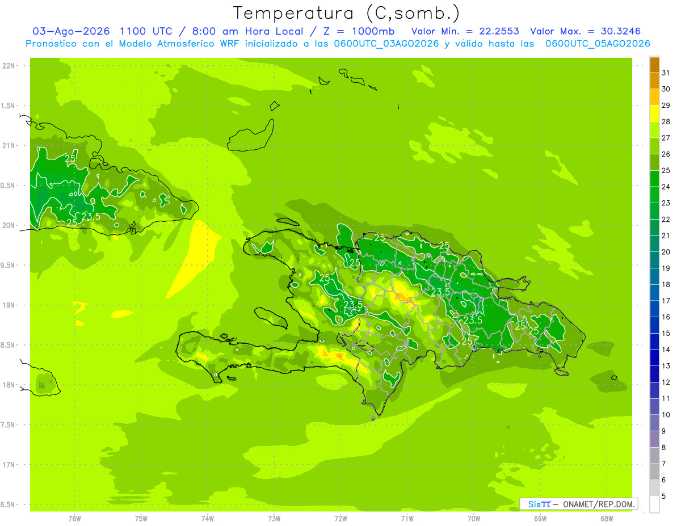Viewport: 681px width, 526px height.
Task: Click the "19N" latitude label
Action: coord(9,305)
